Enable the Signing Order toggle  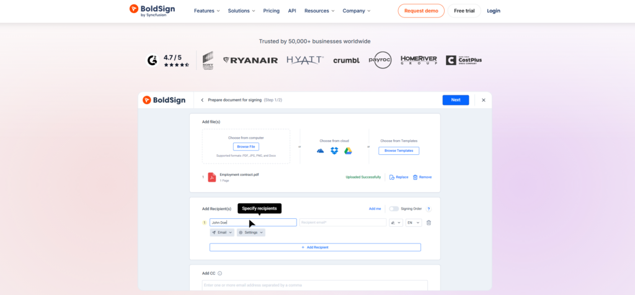(394, 209)
